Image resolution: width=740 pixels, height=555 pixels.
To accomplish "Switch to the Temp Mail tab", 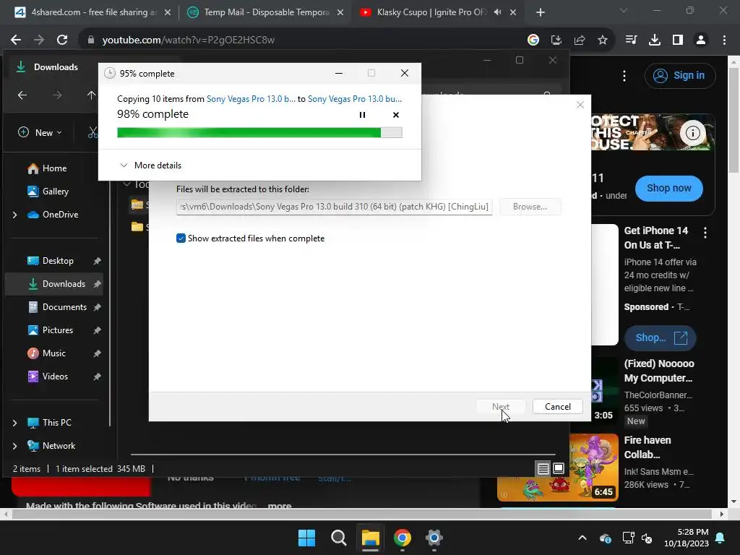I will click(x=265, y=12).
